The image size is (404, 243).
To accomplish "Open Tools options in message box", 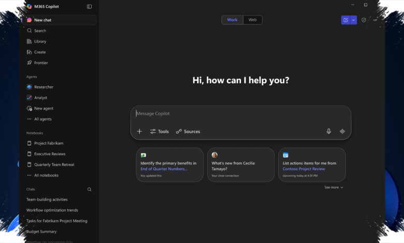I will click(x=159, y=131).
